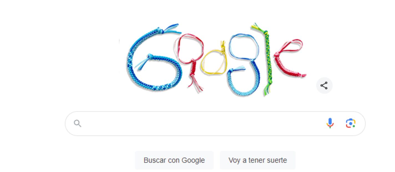Open Google Lens image search camera icon
Viewport: 395px width, 172px height.
pyautogui.click(x=351, y=123)
